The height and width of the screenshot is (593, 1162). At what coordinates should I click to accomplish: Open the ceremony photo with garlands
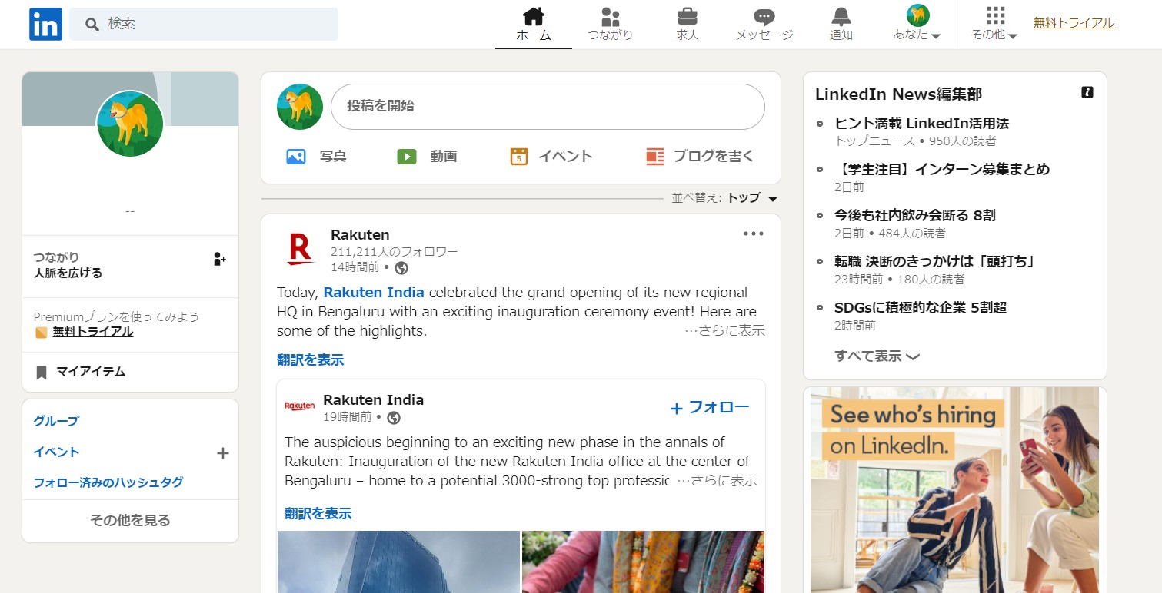point(643,562)
